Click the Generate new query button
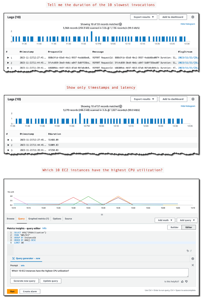Screen dimensions: 203x299 click(24, 281)
